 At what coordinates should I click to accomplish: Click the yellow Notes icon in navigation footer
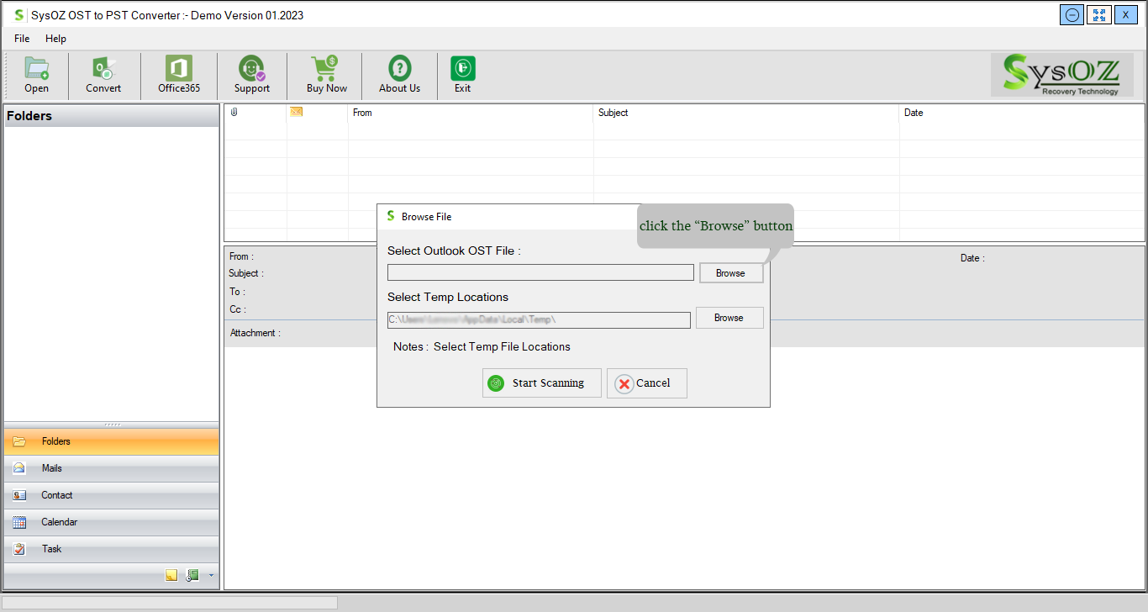(x=171, y=576)
